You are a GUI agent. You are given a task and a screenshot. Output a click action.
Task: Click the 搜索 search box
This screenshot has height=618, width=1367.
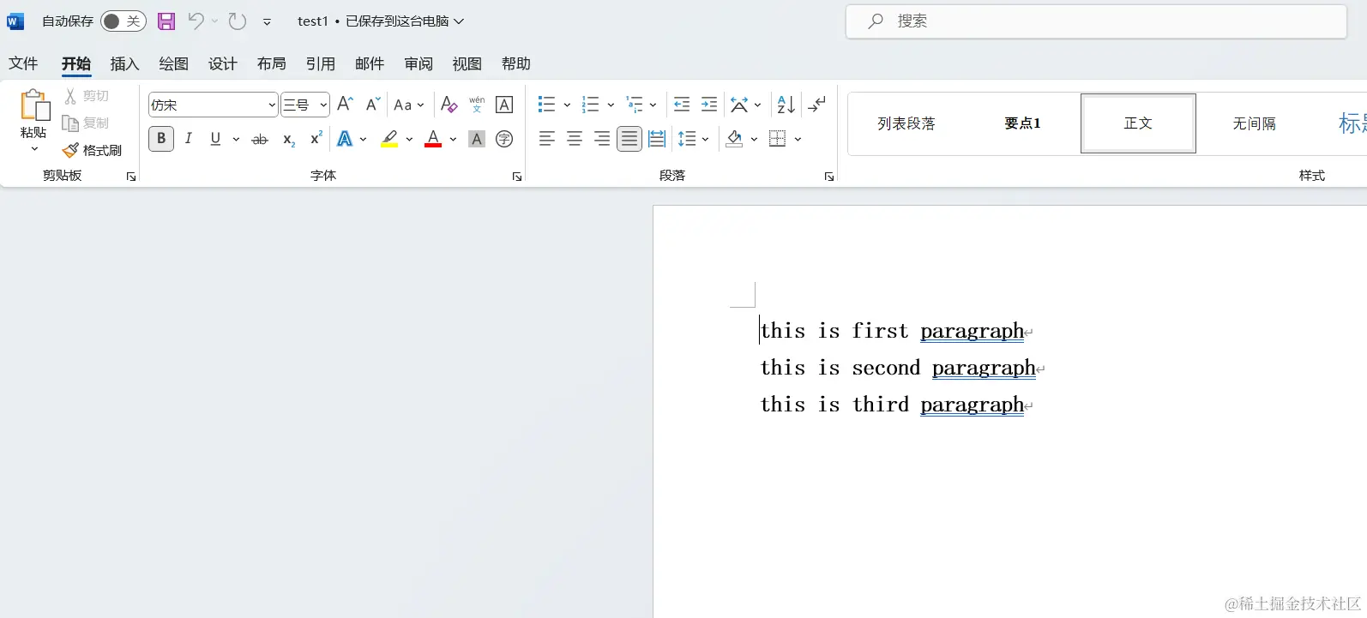pyautogui.click(x=1096, y=21)
